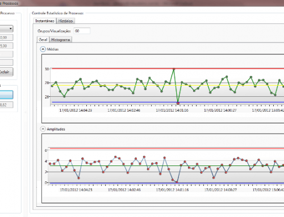The image size is (284, 217).
Task: Click '17/01/2012 14:04:23' label under Amplitudes chart
Action: [x=76, y=190]
